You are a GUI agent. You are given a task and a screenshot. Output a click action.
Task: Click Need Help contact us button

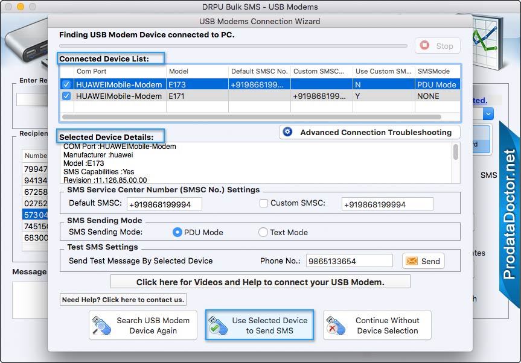123,300
